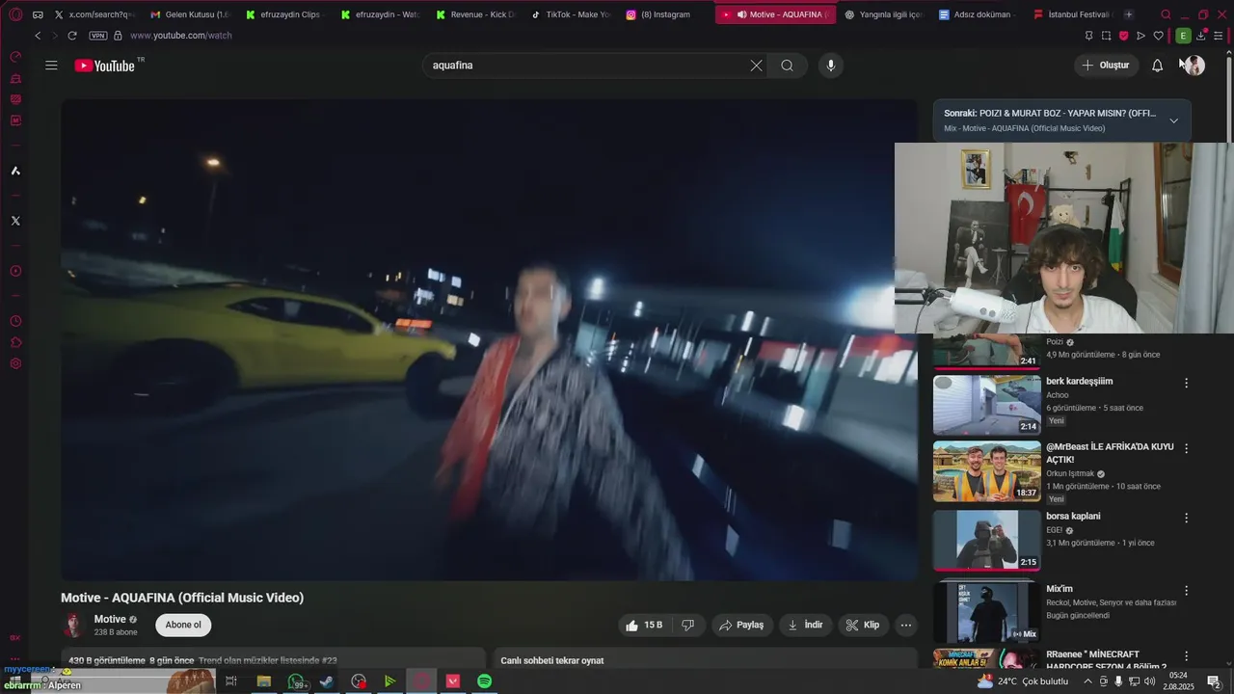Image resolution: width=1234 pixels, height=694 pixels.
Task: Open sidebar extensions cube icon
Action: click(x=15, y=342)
